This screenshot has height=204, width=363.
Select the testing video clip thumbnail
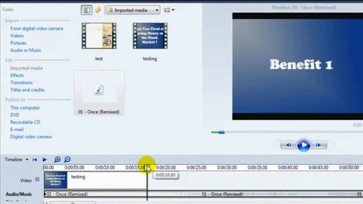pos(150,36)
